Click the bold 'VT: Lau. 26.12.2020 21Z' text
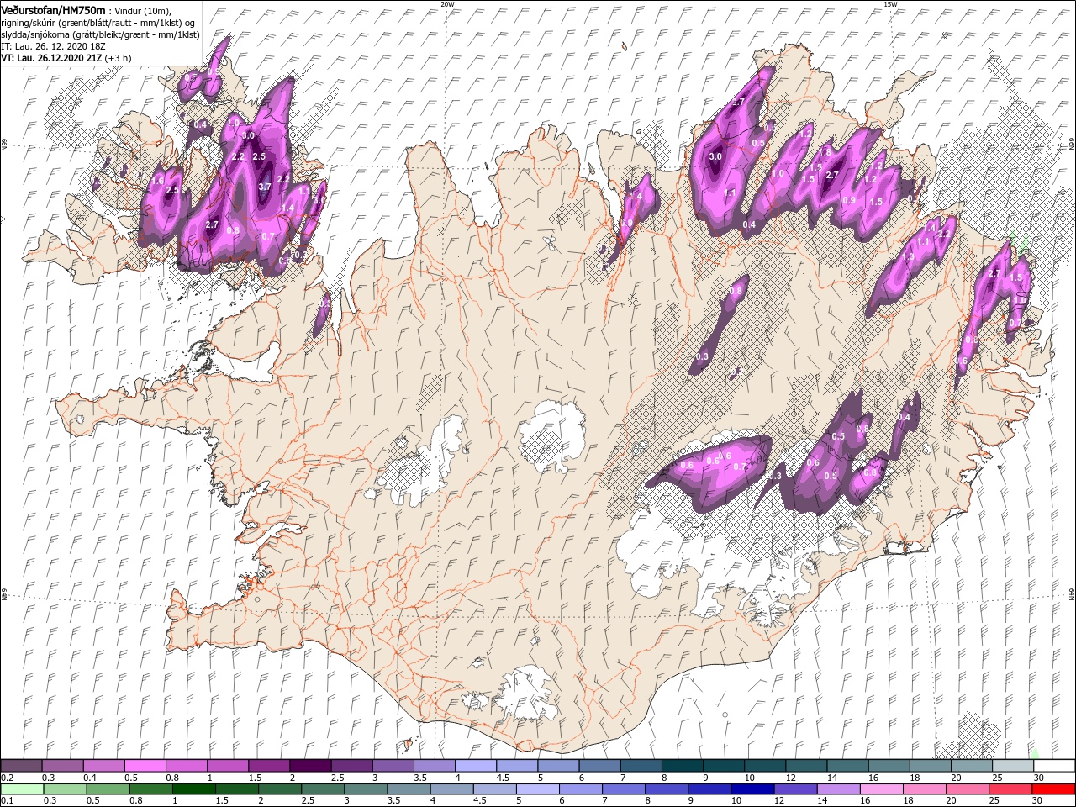The height and width of the screenshot is (807, 1076). [51, 59]
